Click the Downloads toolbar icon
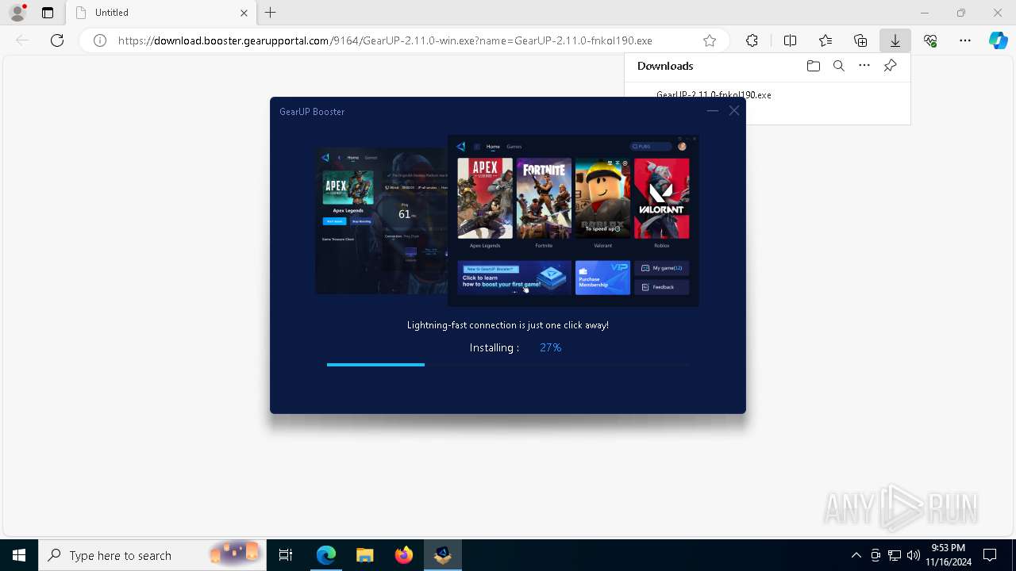Image resolution: width=1016 pixels, height=571 pixels. 895,40
